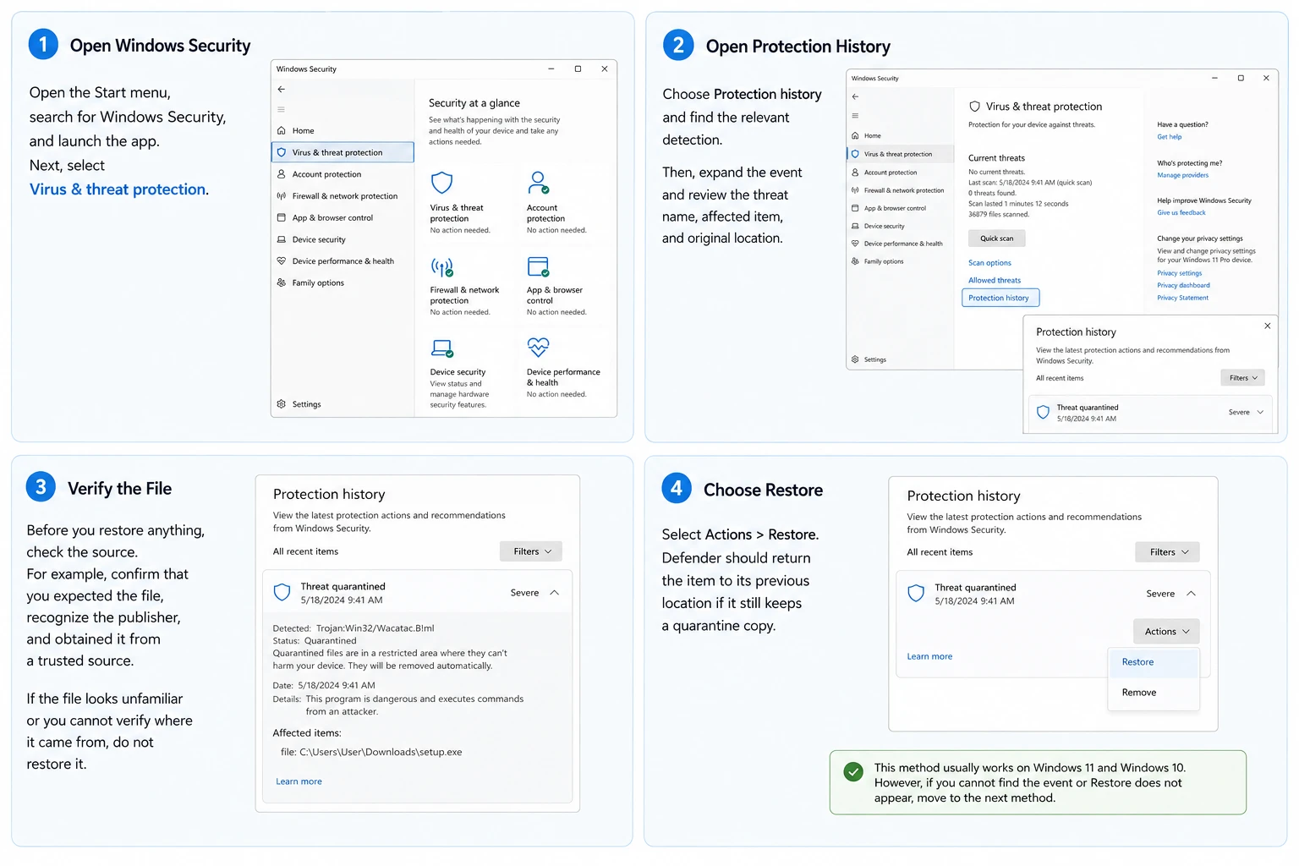Open the Privacy settings link
The width and height of the screenshot is (1299, 866).
pyautogui.click(x=1179, y=273)
